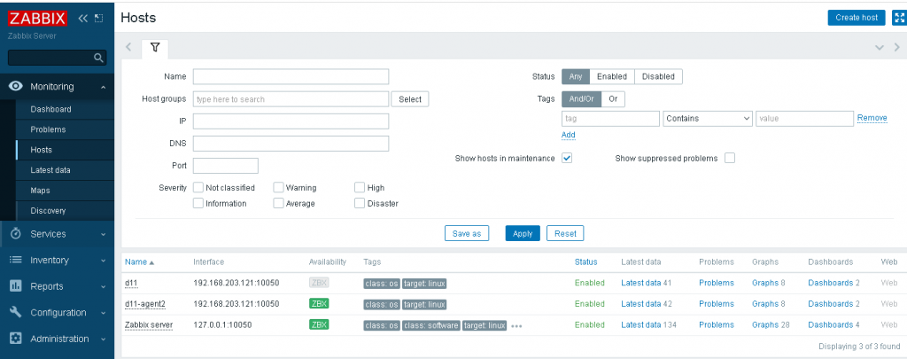Click next filter tab right arrow
907x359 pixels.
point(896,48)
